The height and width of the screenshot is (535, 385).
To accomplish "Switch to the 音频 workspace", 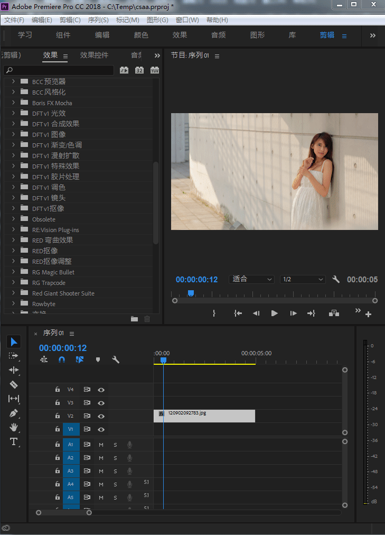I will pyautogui.click(x=219, y=35).
